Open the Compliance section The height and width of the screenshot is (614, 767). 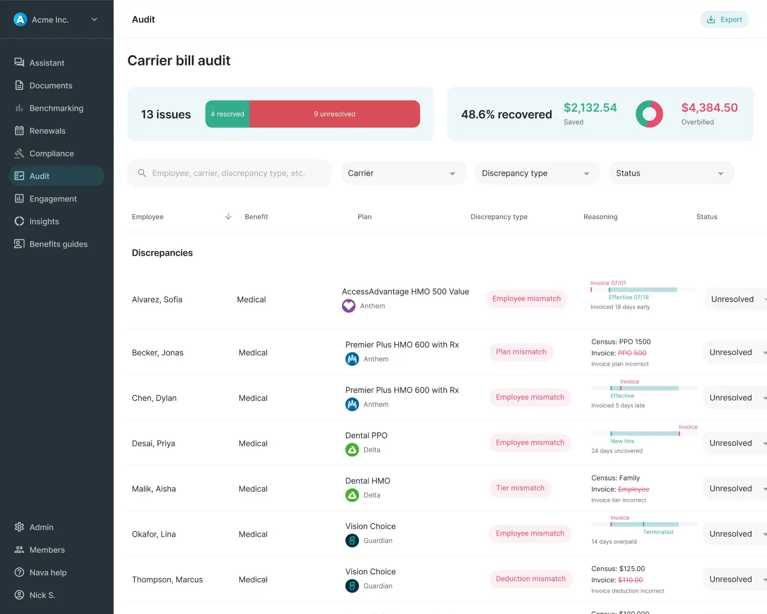coord(52,153)
